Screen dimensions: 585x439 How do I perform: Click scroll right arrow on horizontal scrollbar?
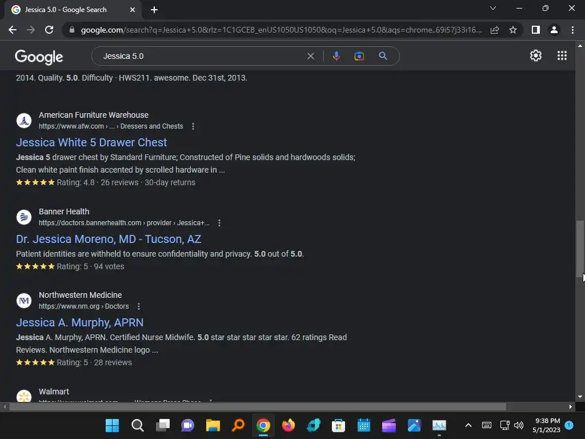click(571, 406)
